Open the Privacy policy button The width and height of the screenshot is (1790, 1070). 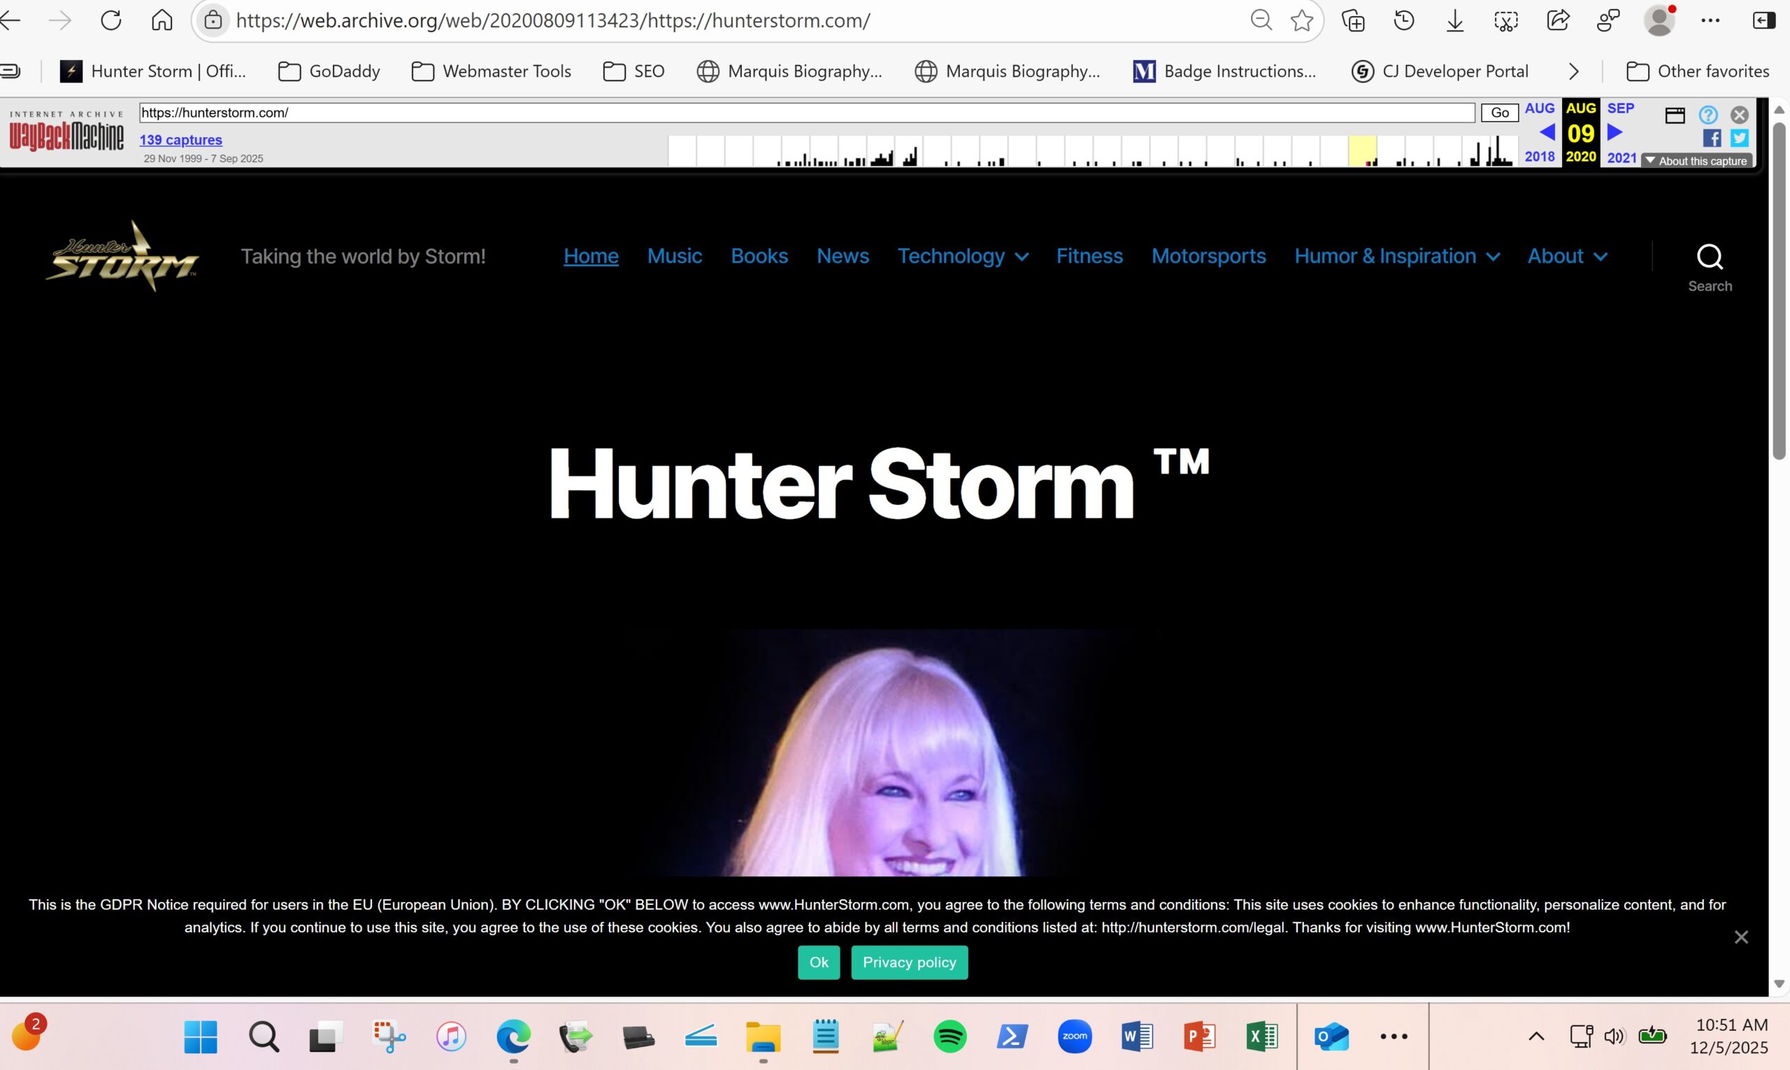click(x=910, y=962)
